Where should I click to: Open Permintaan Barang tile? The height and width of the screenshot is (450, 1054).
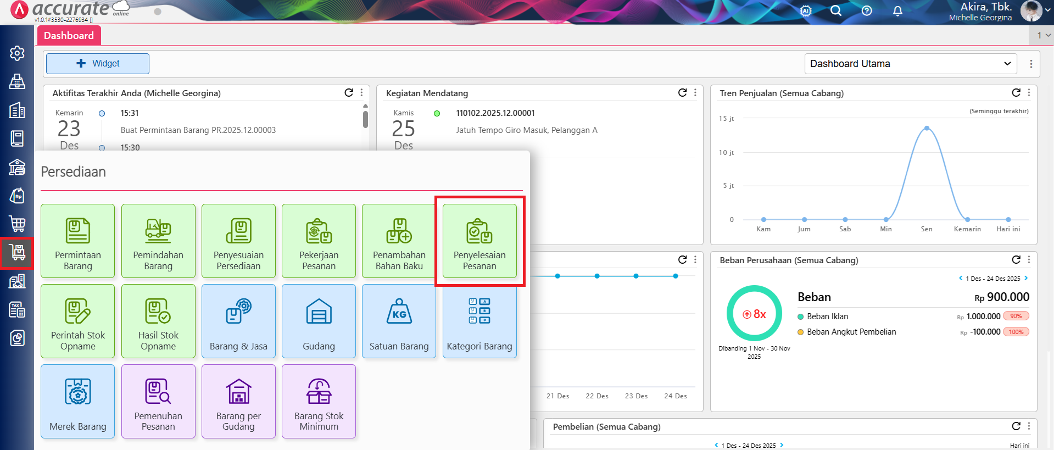coord(77,241)
